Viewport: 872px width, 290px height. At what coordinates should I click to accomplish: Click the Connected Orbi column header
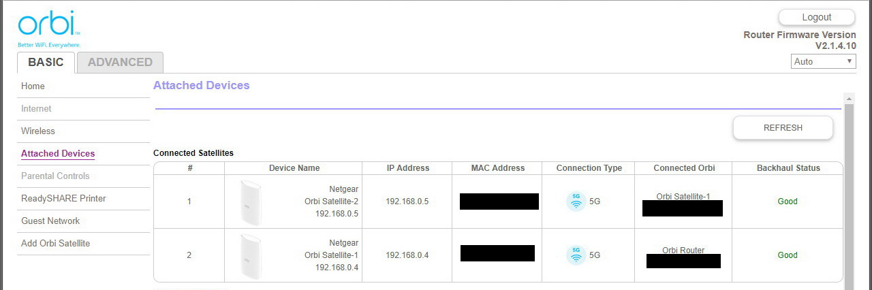[683, 168]
